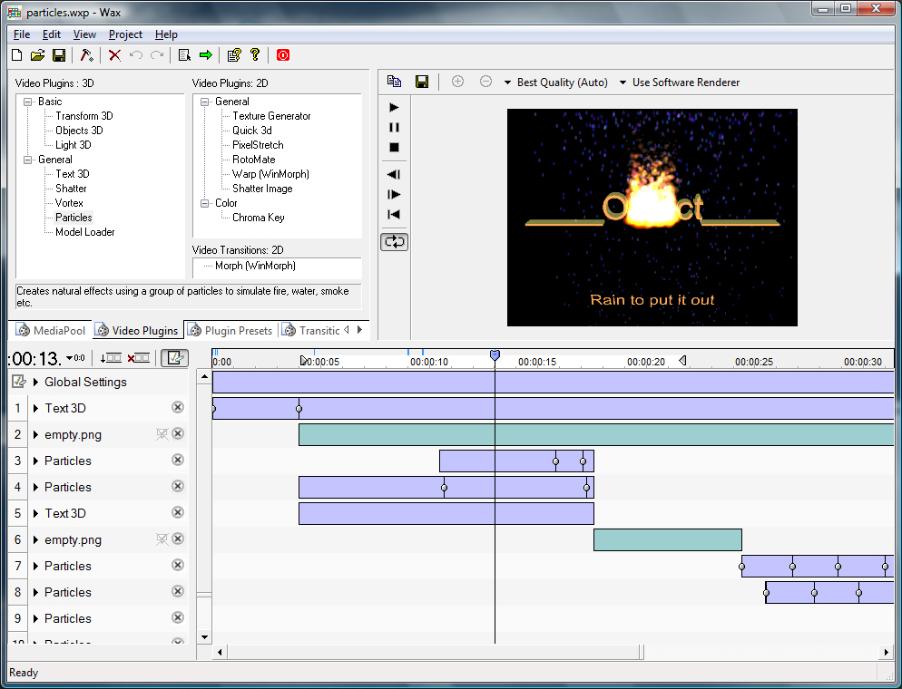Click the green arrow icon in toolbar
This screenshot has width=902, height=689.
(x=206, y=55)
